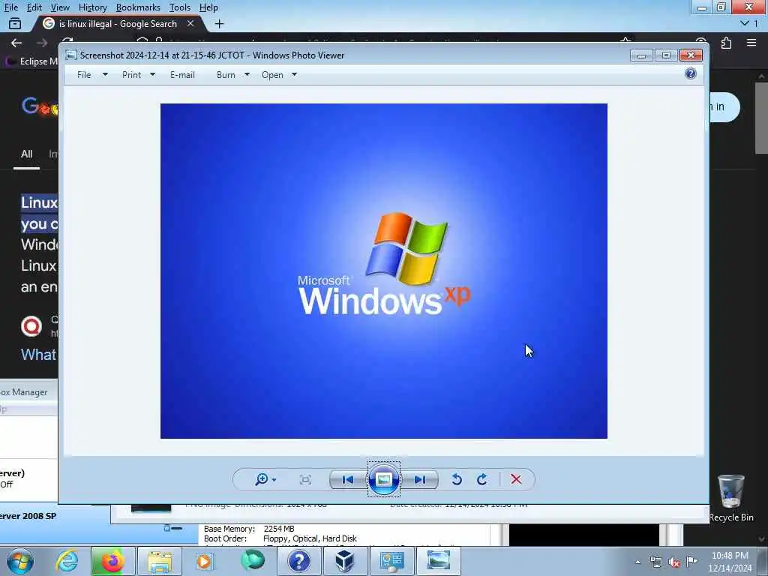Open the Firefox File menu
Screen dimensions: 768x576
[10, 7]
